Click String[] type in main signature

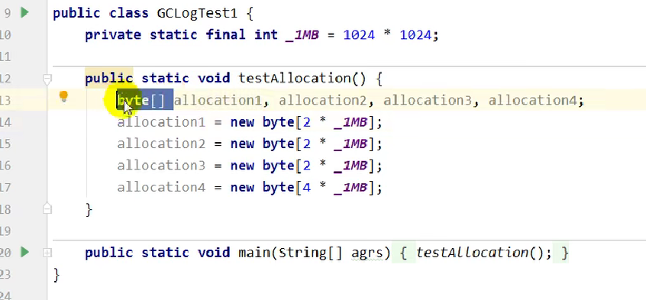(x=310, y=253)
